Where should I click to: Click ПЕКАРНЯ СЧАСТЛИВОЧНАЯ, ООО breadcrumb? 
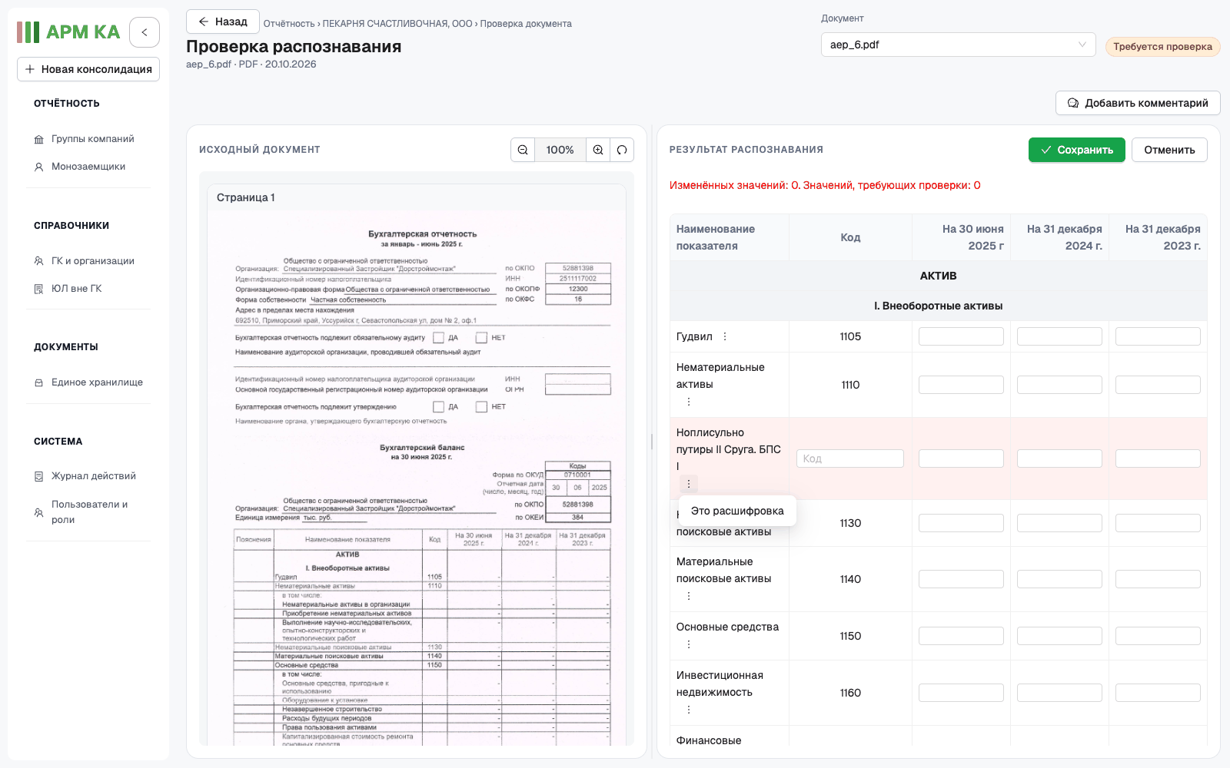(397, 24)
